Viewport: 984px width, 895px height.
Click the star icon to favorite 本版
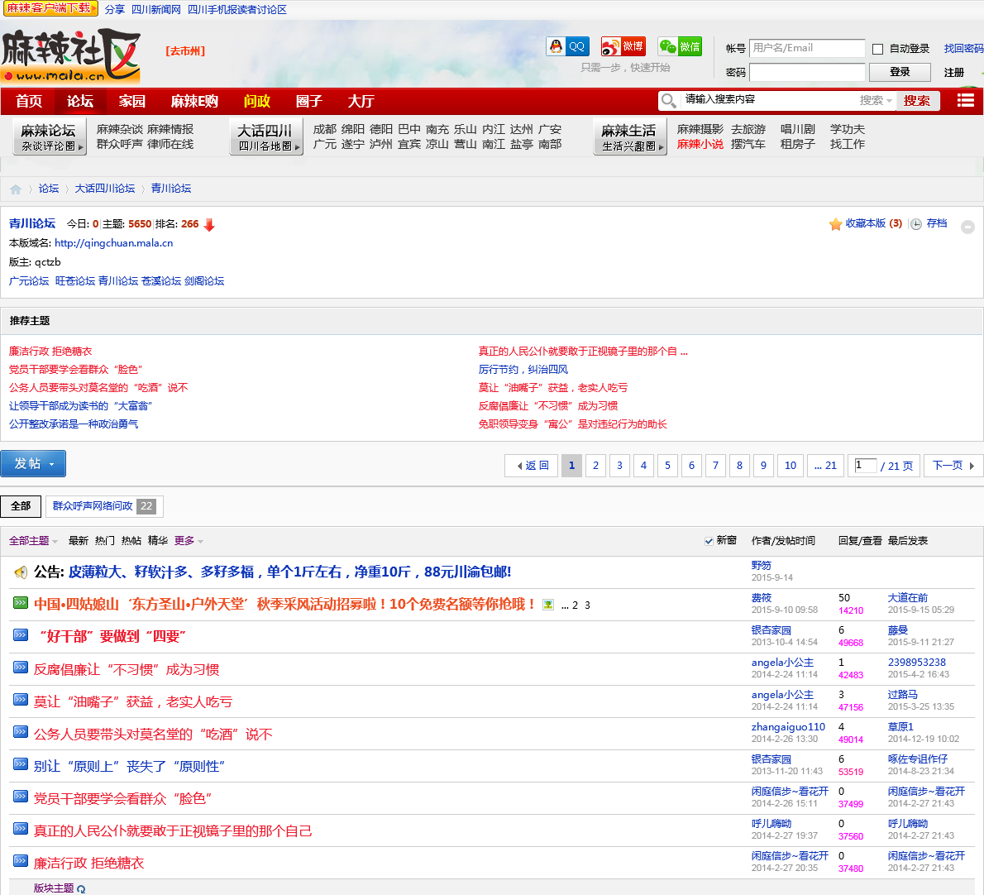click(835, 224)
